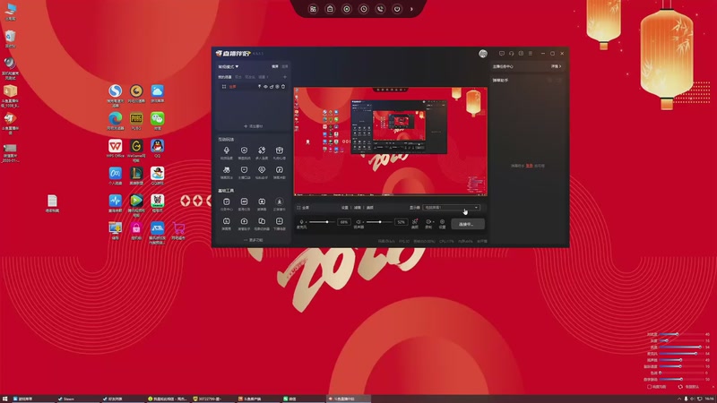Click the orange link in danmaku panel

point(529,166)
